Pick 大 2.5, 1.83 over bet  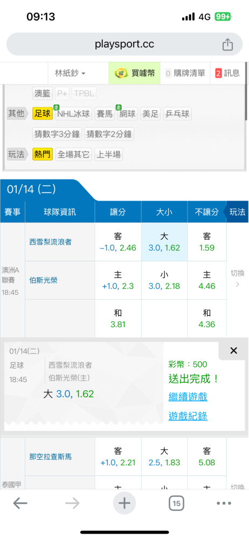tap(164, 457)
